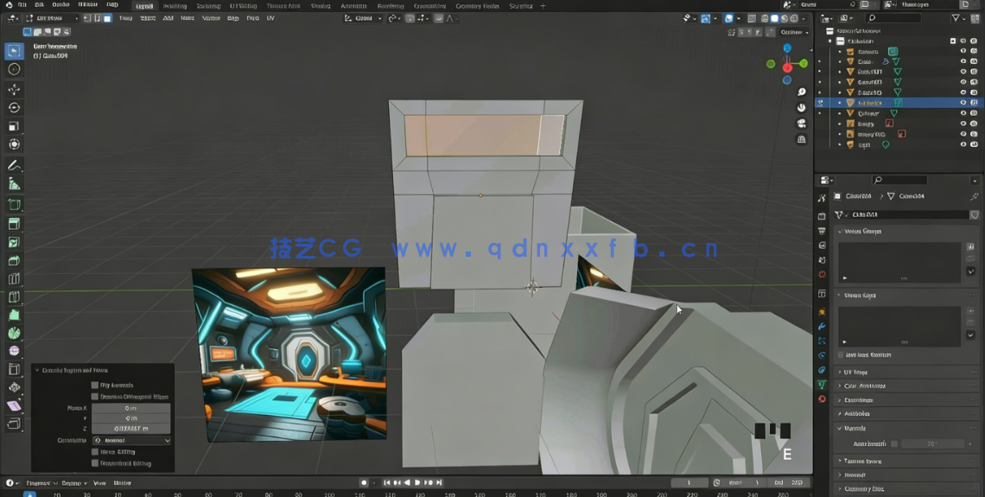Select the Rotate tool
Screen dimensions: 985x497
click(14, 107)
